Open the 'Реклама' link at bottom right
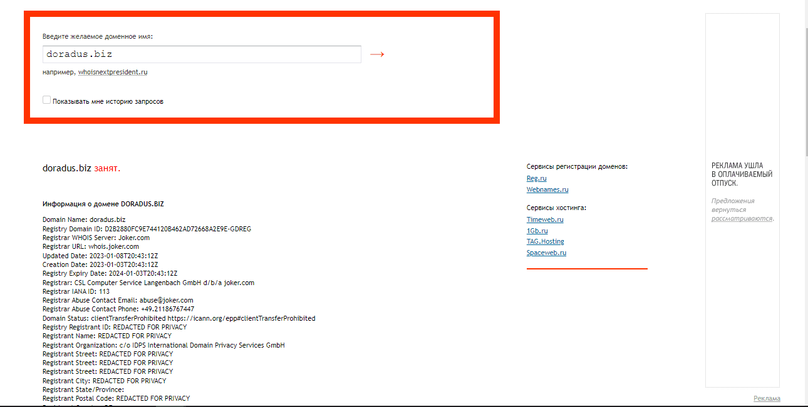808x407 pixels. tap(767, 399)
